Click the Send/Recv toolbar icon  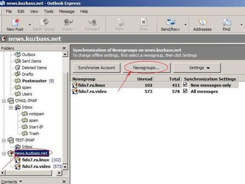coord(170,22)
